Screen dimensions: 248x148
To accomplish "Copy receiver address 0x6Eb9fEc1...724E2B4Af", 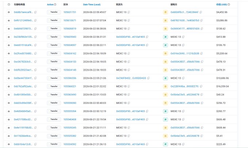I will point(201,12).
